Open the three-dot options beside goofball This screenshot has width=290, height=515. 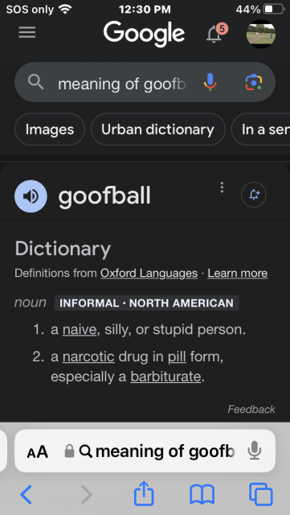pyautogui.click(x=222, y=187)
